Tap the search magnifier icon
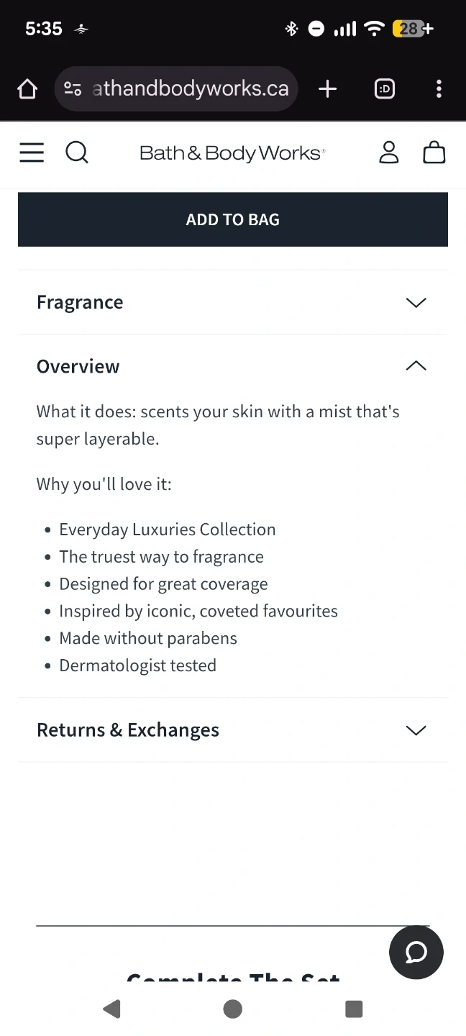Image resolution: width=466 pixels, height=1036 pixels. (77, 153)
